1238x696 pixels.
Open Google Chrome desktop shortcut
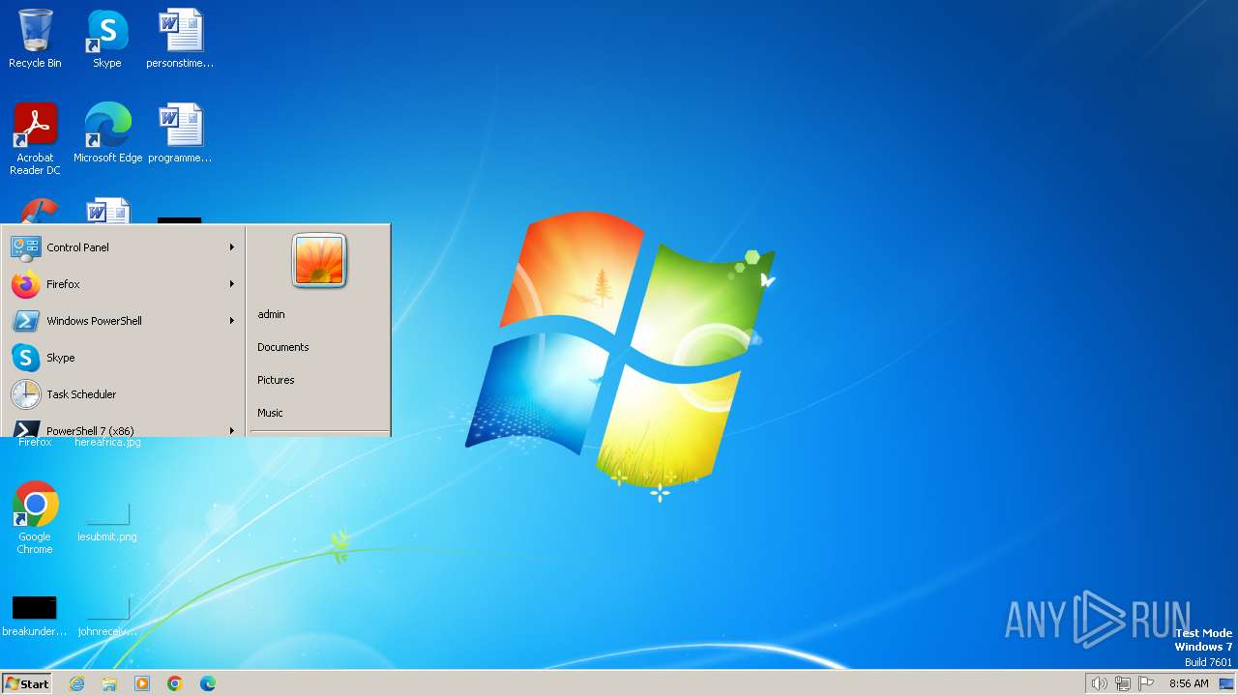pos(35,518)
